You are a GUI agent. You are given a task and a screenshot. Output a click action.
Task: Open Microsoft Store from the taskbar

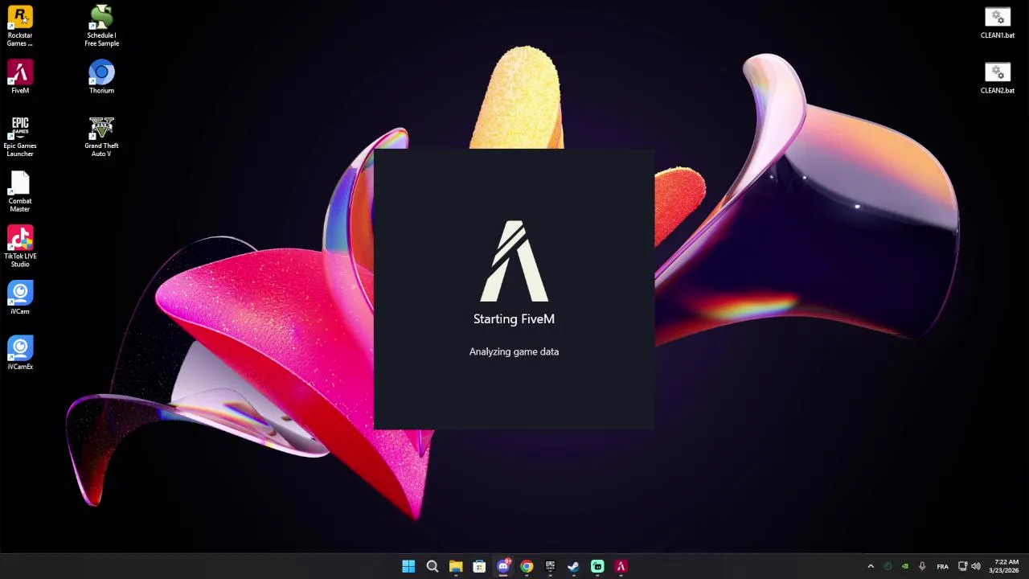[x=479, y=566]
